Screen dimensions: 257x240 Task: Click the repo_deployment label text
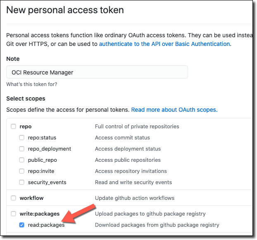(50, 149)
